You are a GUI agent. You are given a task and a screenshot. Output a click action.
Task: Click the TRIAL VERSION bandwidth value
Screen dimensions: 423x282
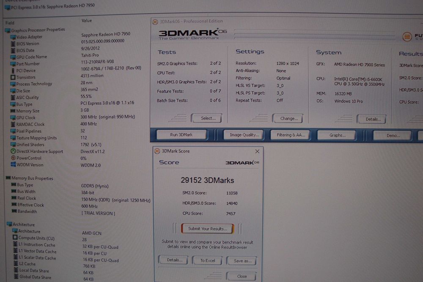(x=98, y=213)
